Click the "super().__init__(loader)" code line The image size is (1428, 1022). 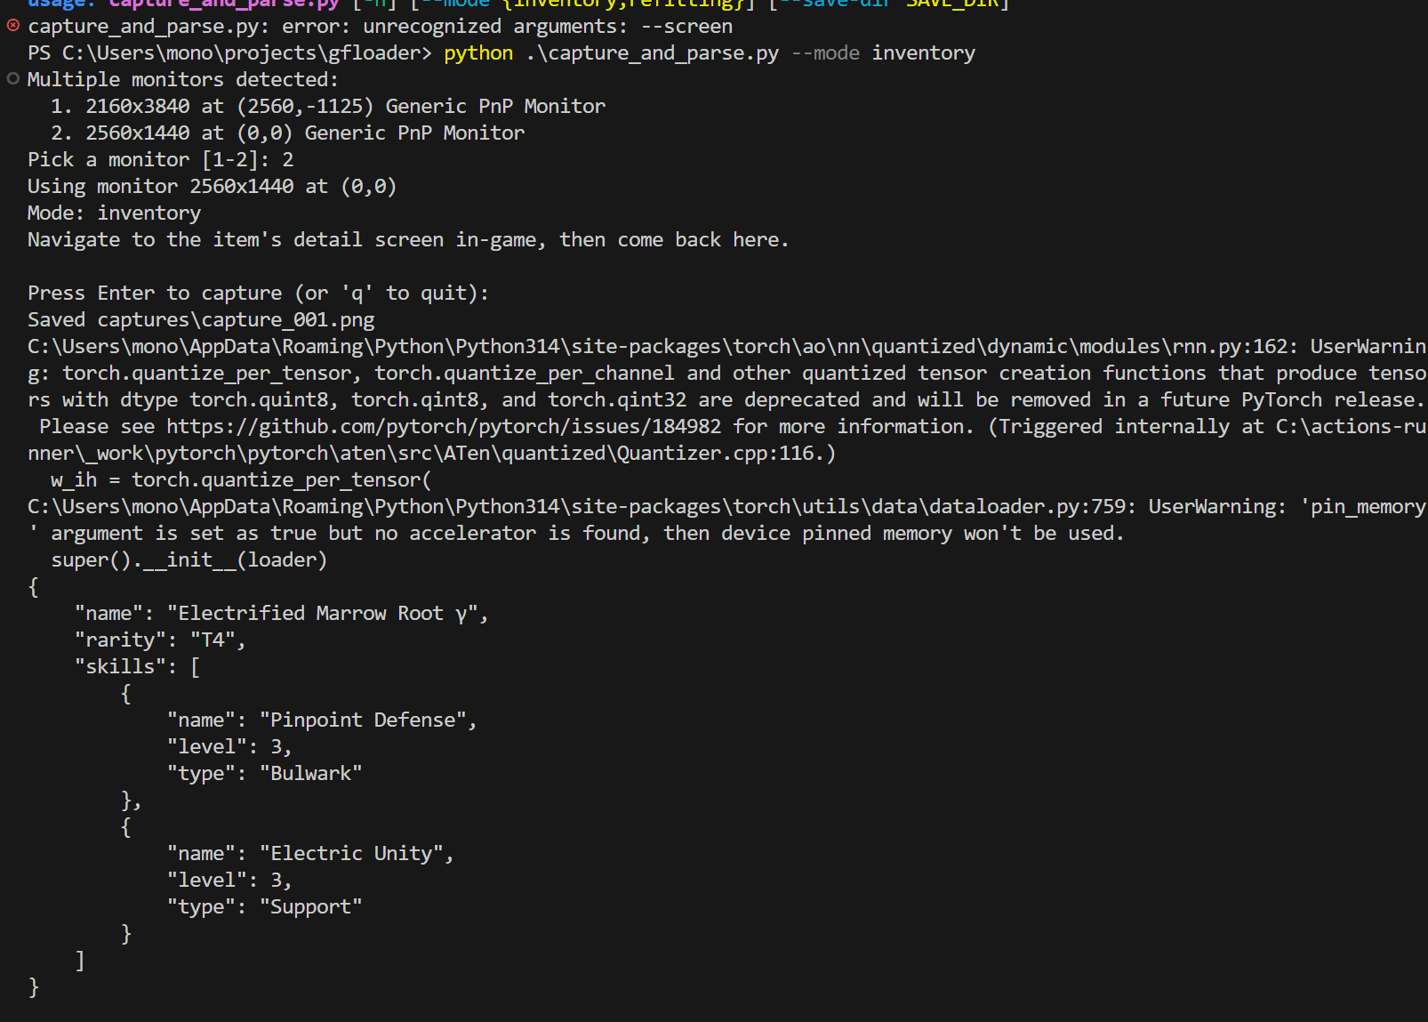point(189,560)
